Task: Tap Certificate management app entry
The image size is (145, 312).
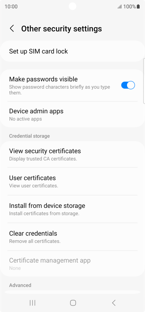Action: 72,264
